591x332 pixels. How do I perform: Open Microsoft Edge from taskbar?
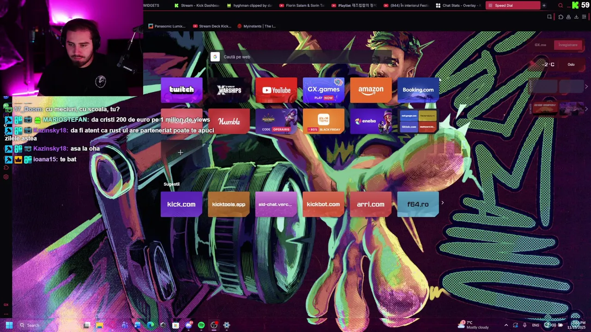coord(150,325)
